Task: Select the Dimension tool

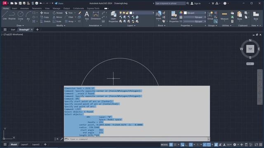Action: [x=96, y=16]
